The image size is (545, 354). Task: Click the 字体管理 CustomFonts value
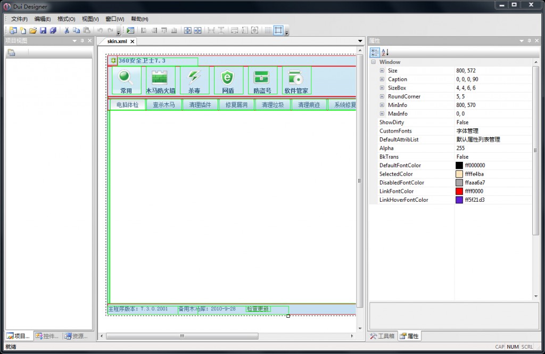[467, 131]
